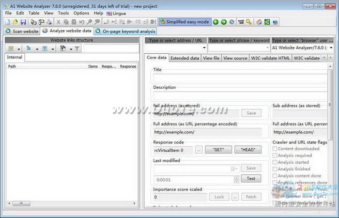Open the W3C validate HTML tab

tap(270, 58)
